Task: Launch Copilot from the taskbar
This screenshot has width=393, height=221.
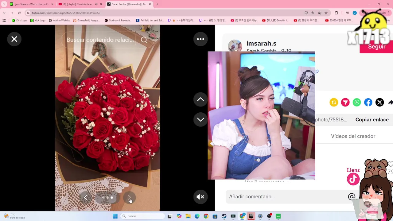Action: (x=179, y=216)
